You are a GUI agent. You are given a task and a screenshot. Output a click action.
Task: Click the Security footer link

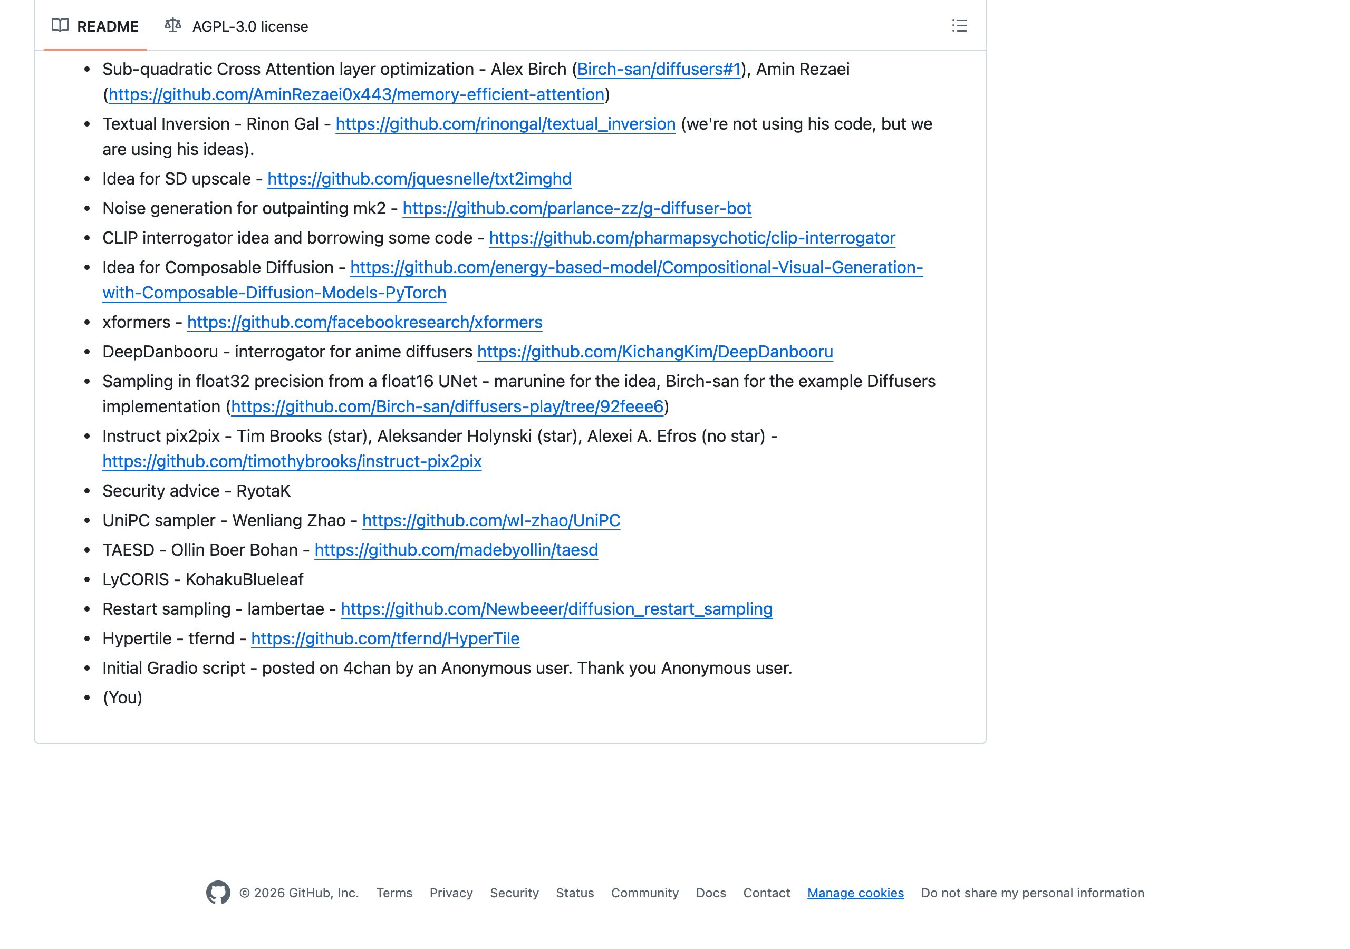(x=514, y=893)
